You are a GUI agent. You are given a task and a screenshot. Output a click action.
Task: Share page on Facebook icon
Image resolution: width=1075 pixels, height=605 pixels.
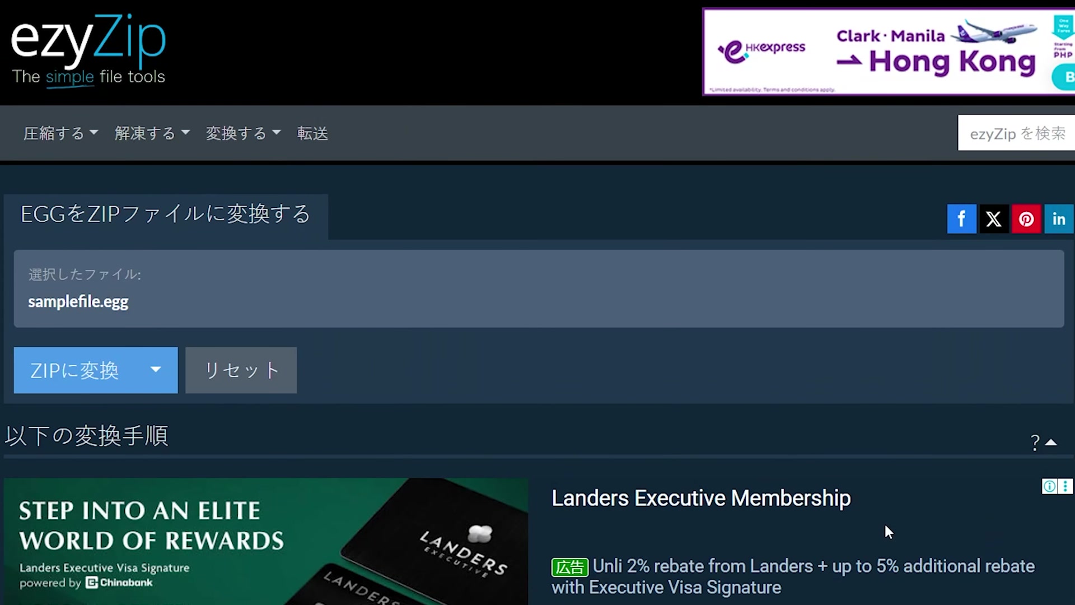point(961,219)
